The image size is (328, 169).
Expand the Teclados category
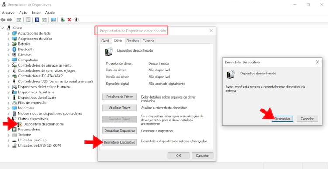8,135
